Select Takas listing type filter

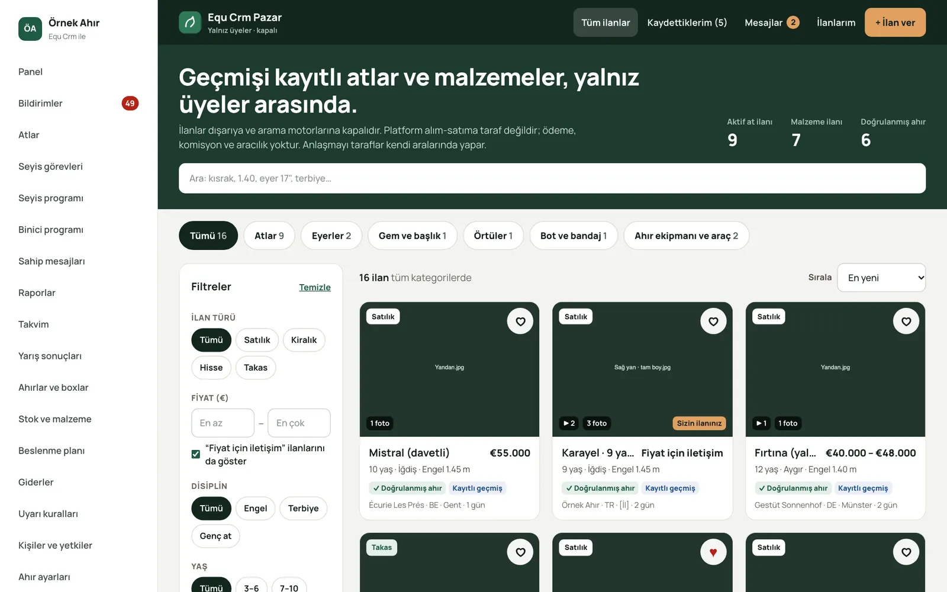click(x=256, y=368)
